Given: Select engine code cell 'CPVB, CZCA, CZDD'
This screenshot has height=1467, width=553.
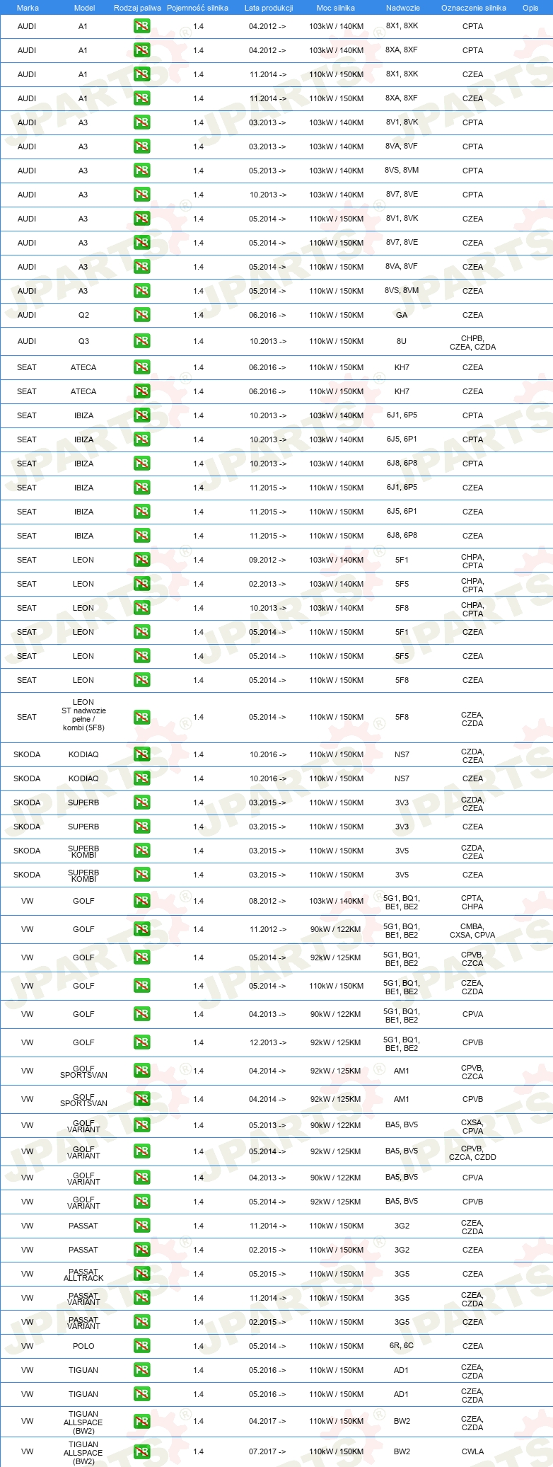Looking at the screenshot, I should click(x=472, y=1153).
